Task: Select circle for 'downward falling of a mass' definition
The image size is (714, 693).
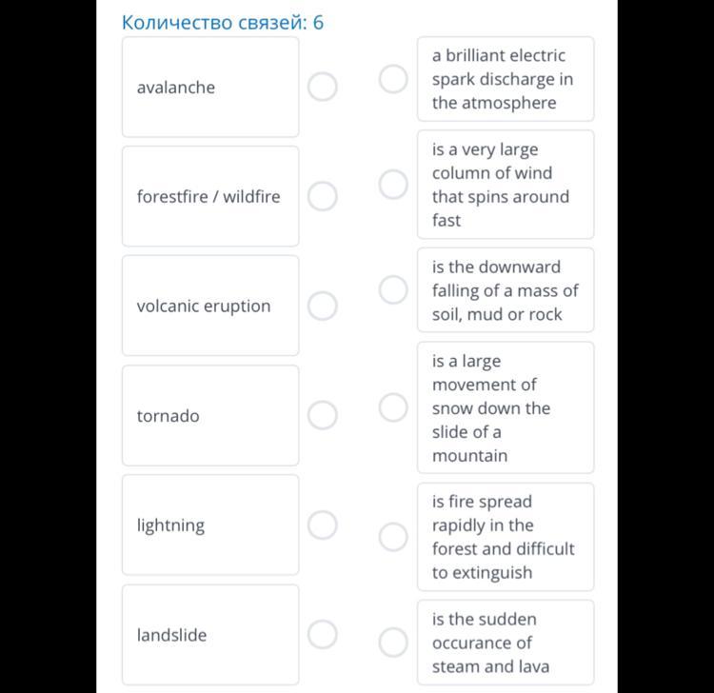Action: coord(393,289)
